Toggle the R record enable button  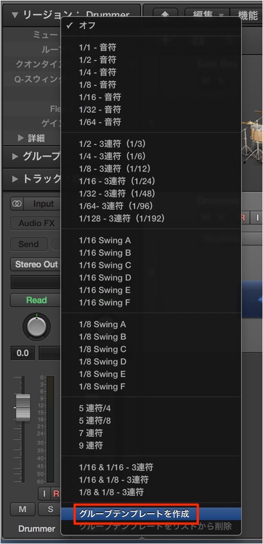coord(55,494)
